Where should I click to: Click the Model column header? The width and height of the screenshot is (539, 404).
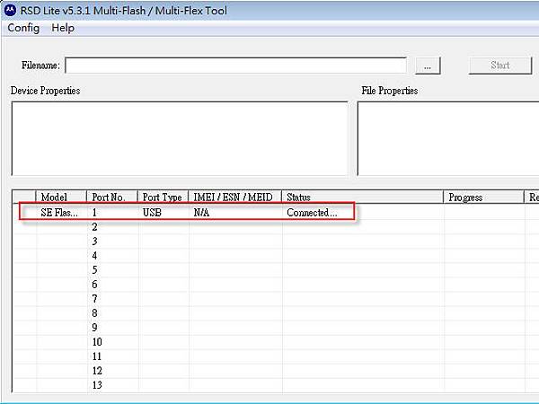(x=61, y=197)
